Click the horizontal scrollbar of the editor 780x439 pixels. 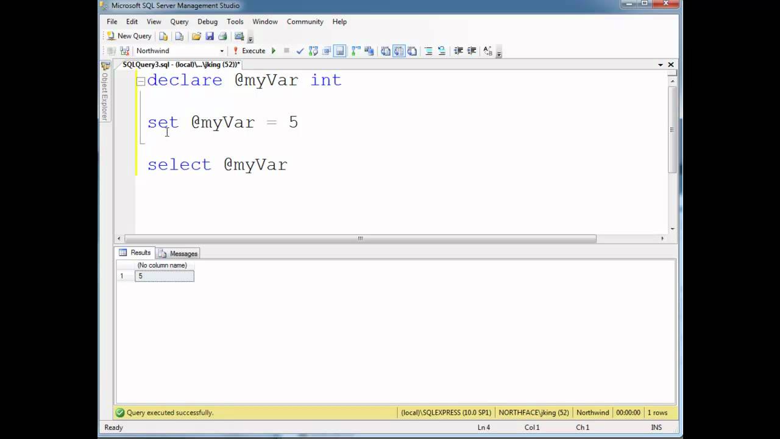tap(360, 238)
